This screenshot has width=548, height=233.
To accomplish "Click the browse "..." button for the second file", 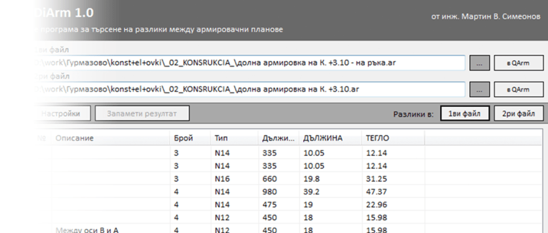I will point(479,89).
